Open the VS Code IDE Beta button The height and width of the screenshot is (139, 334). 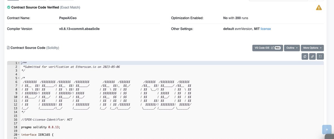[x=267, y=48]
